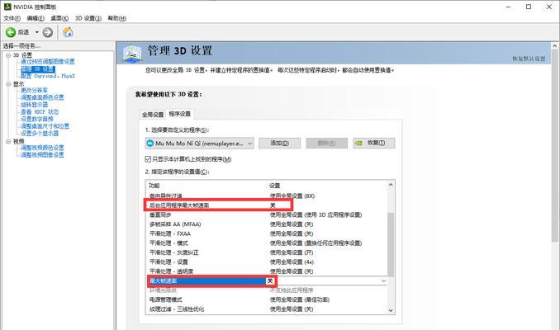The width and height of the screenshot is (560, 330).
Task: Open 调整桌面尺寸和位置 in task tree
Action: click(x=45, y=126)
